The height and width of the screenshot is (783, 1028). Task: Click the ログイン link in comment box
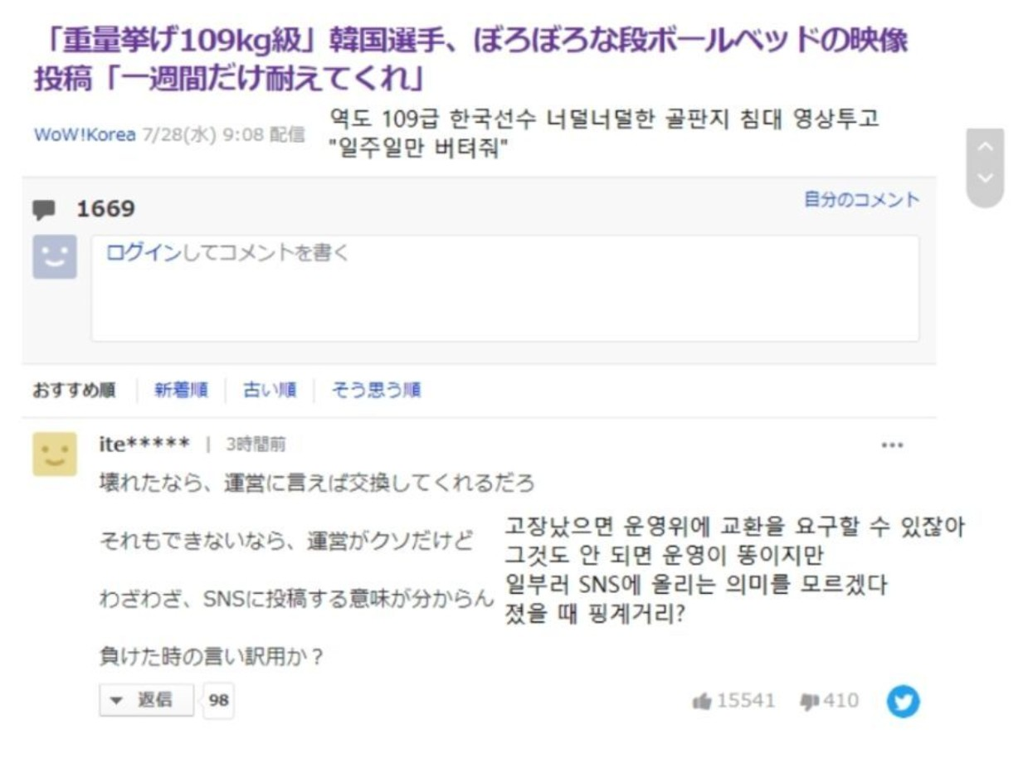(143, 254)
